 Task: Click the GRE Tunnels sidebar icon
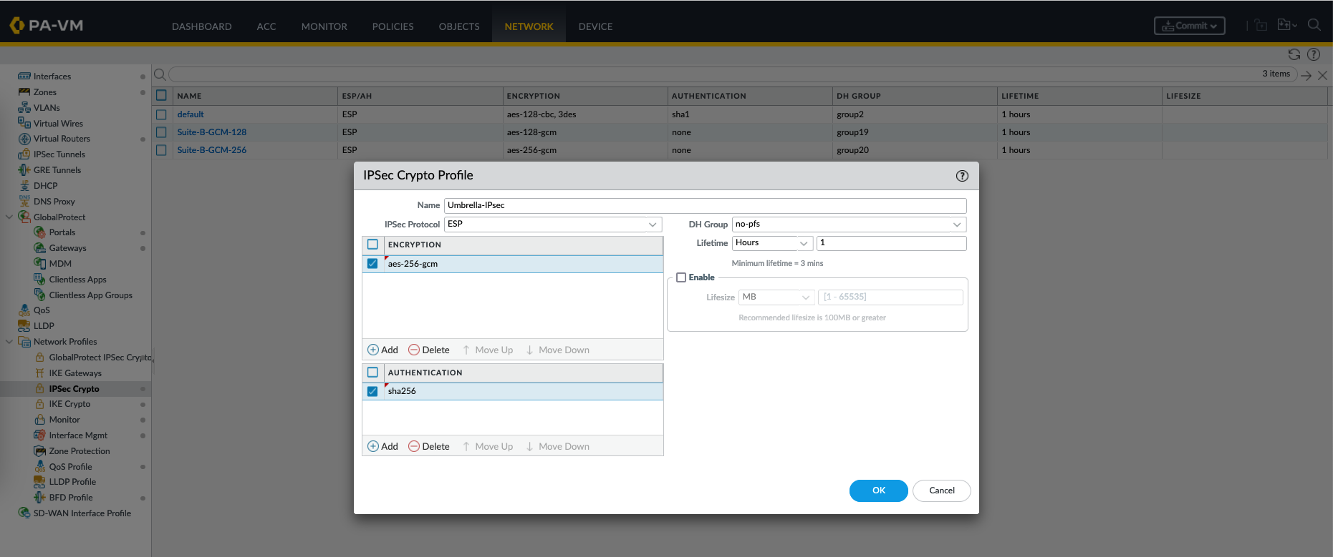tap(24, 170)
